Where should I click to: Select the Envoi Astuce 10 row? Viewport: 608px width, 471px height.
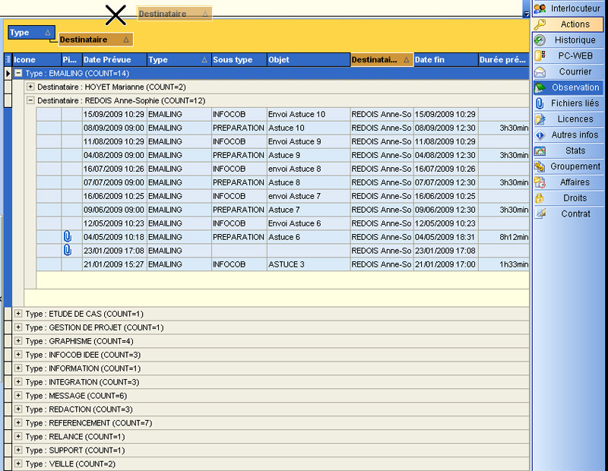(x=296, y=114)
